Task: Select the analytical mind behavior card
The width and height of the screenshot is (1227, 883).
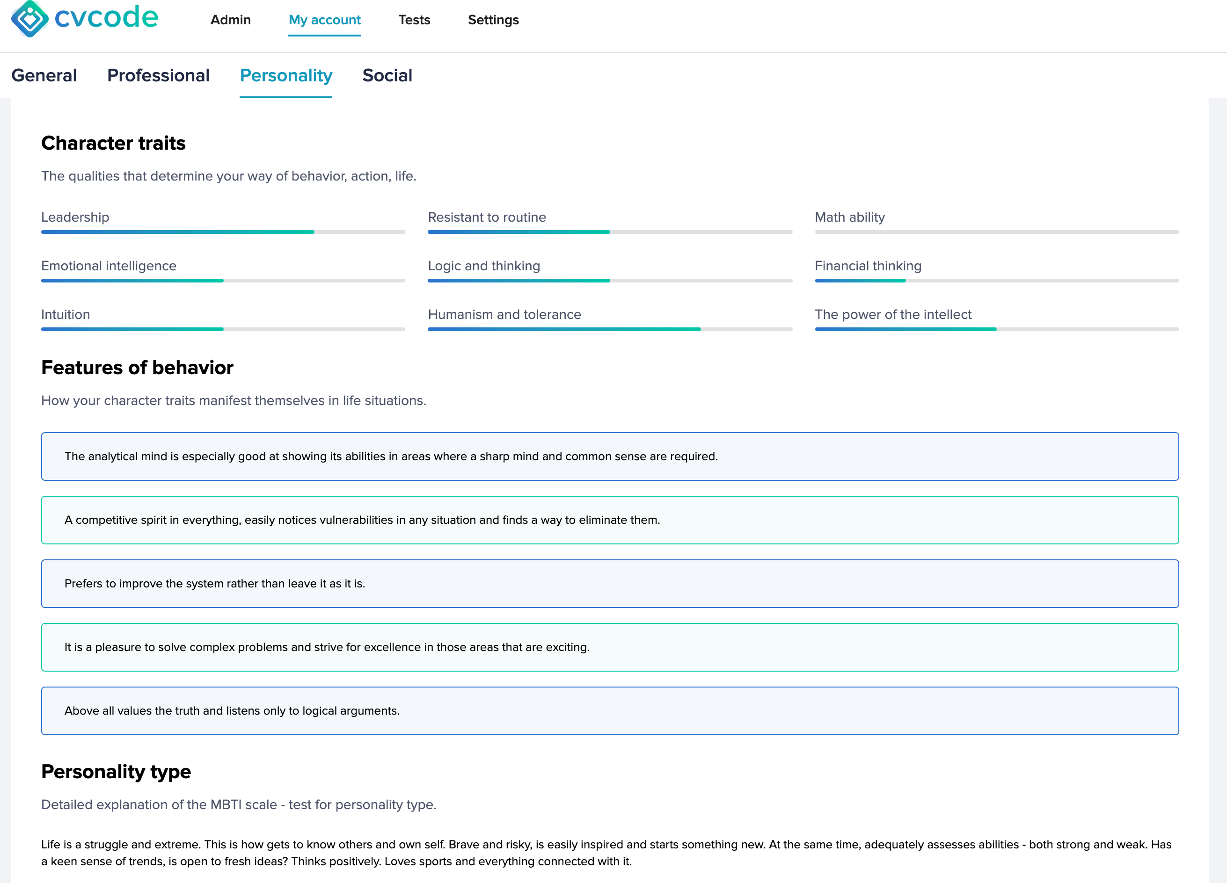Action: click(x=609, y=456)
